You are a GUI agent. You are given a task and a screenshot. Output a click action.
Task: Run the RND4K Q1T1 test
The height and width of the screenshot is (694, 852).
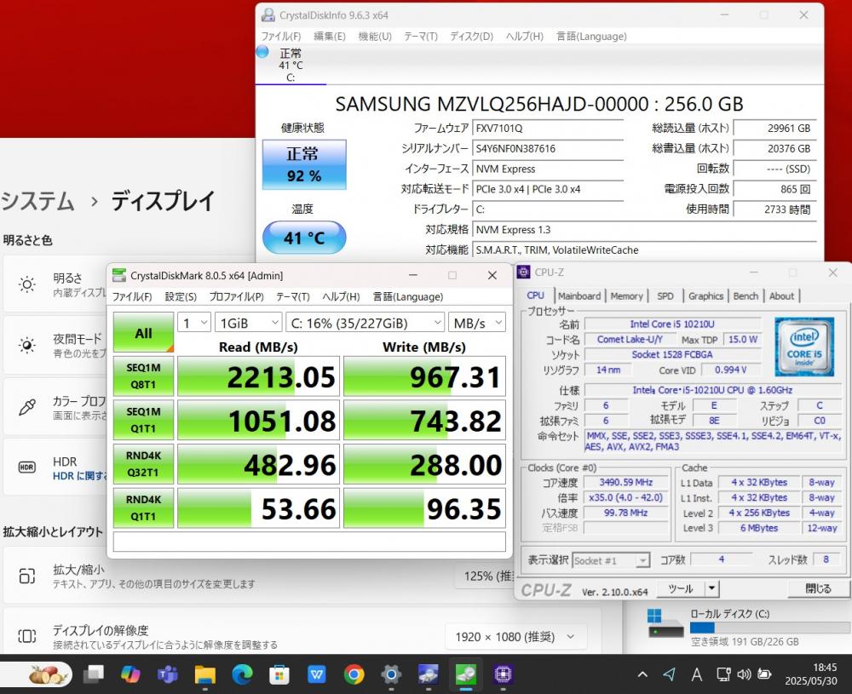tap(143, 508)
